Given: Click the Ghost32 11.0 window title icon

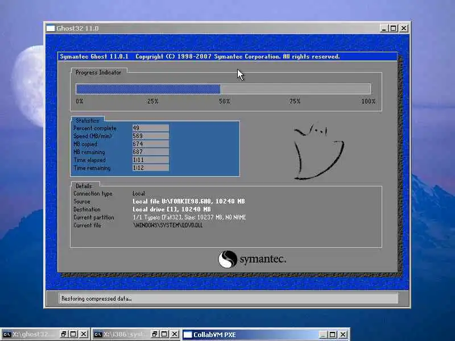Looking at the screenshot, I should pos(51,28).
